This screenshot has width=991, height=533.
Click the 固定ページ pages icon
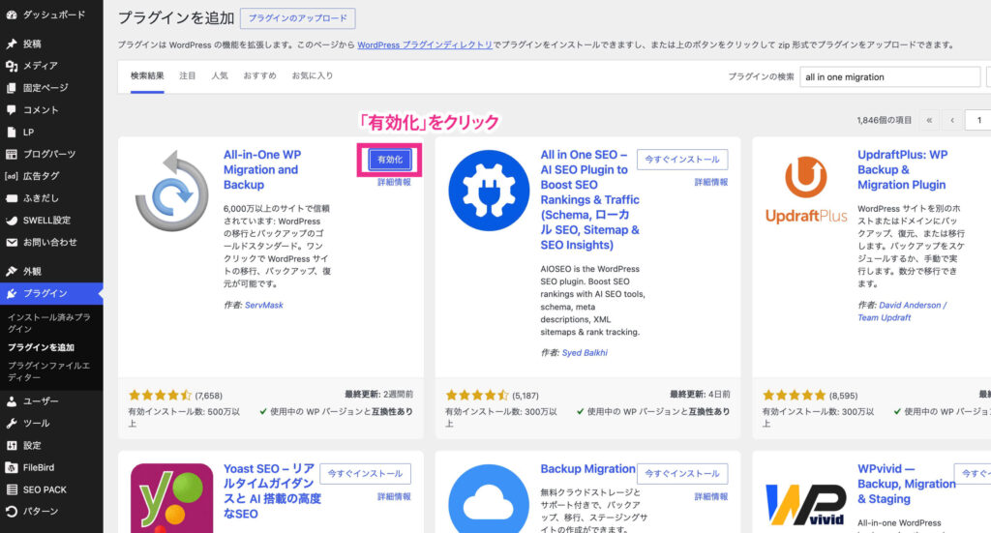pyautogui.click(x=12, y=88)
